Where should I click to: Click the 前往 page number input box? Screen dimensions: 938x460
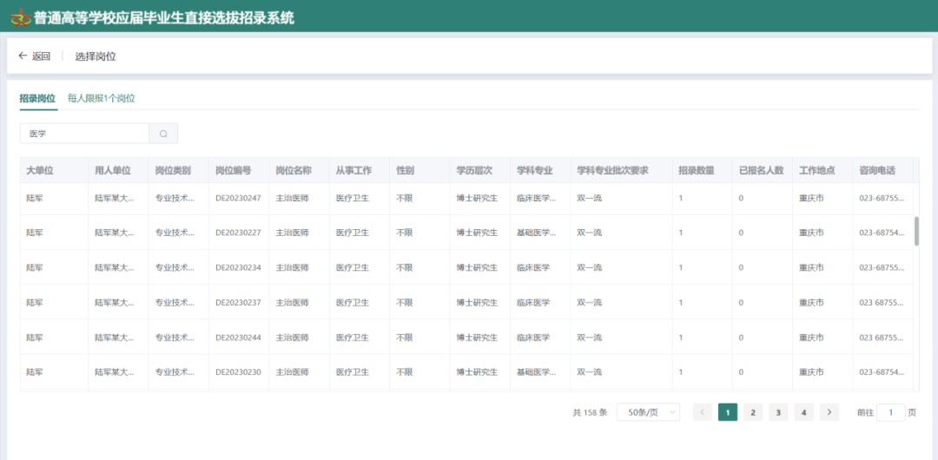pos(890,412)
